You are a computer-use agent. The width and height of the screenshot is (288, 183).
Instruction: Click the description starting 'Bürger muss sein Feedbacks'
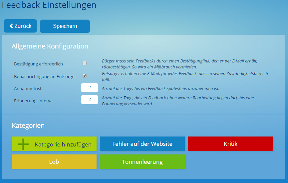point(180,64)
